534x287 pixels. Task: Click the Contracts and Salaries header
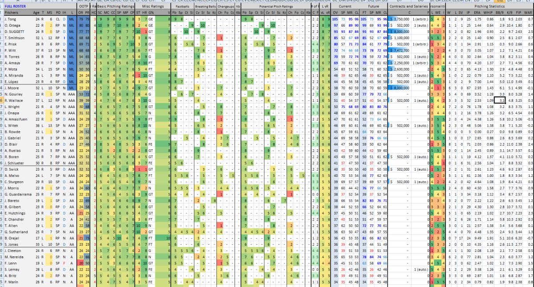(409, 7)
